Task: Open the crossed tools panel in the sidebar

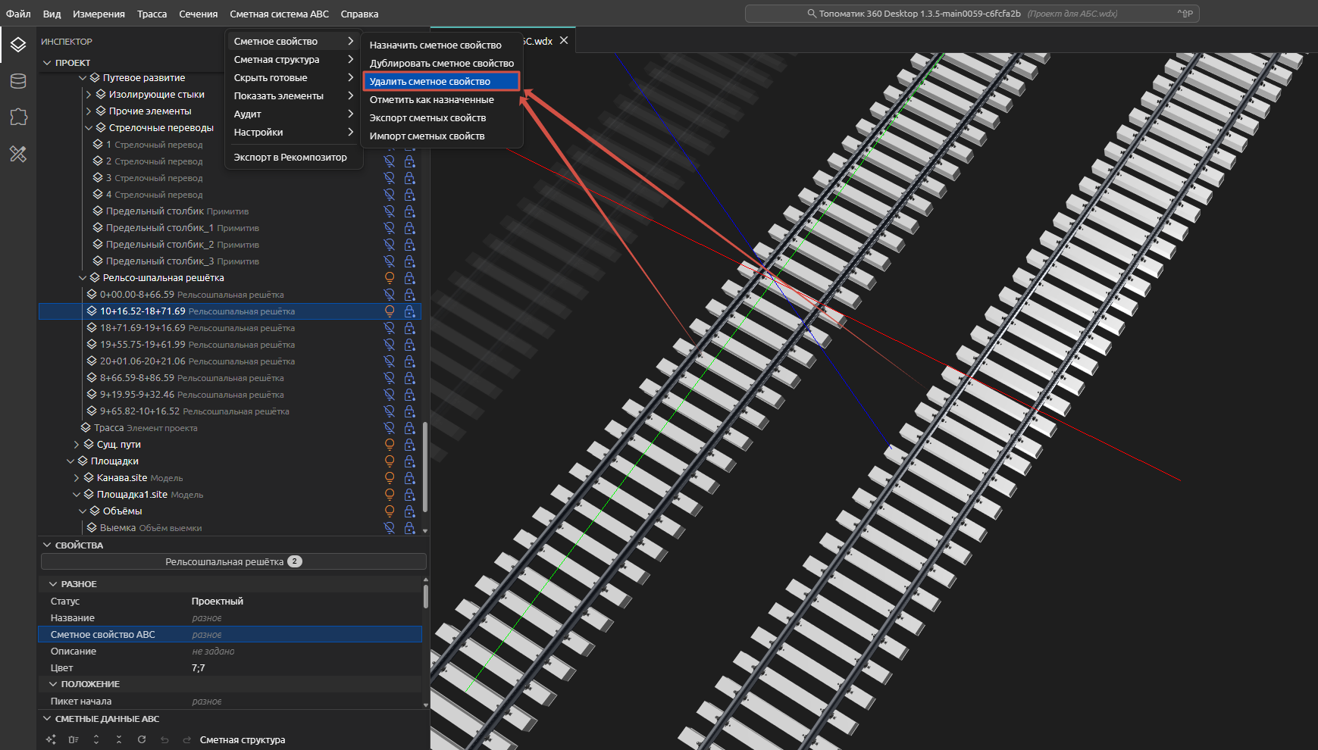Action: pyautogui.click(x=18, y=154)
